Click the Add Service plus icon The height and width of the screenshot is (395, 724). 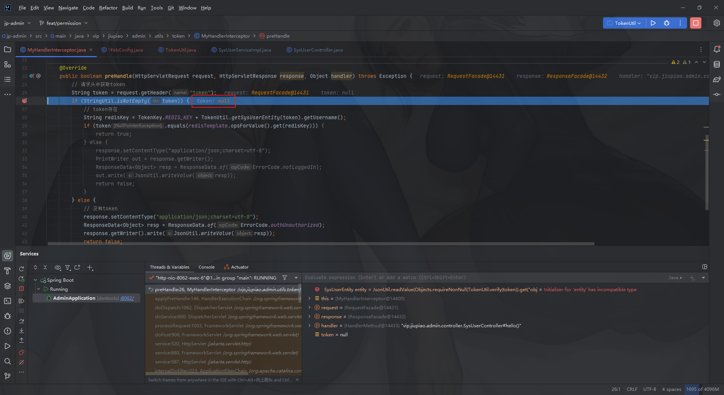(90, 267)
